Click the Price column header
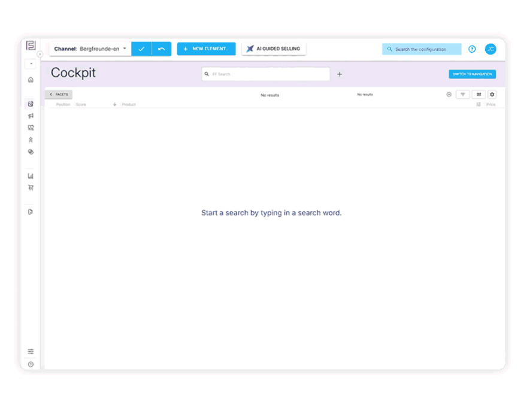The width and height of the screenshot is (527, 411). [490, 105]
